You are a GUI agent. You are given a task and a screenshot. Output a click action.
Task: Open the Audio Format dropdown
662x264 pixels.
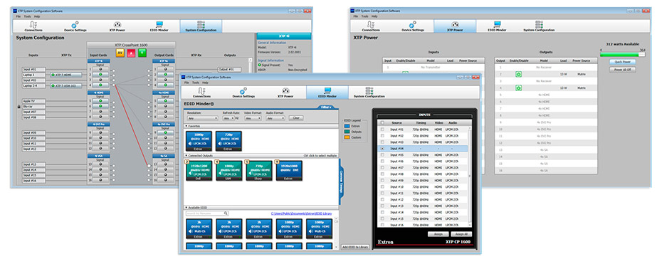275,118
